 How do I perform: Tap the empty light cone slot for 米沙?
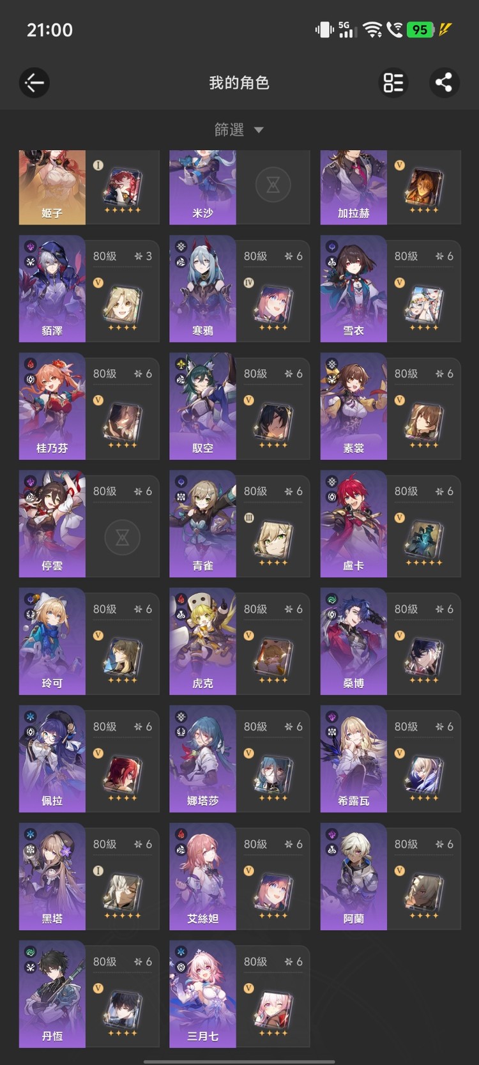pos(273,185)
